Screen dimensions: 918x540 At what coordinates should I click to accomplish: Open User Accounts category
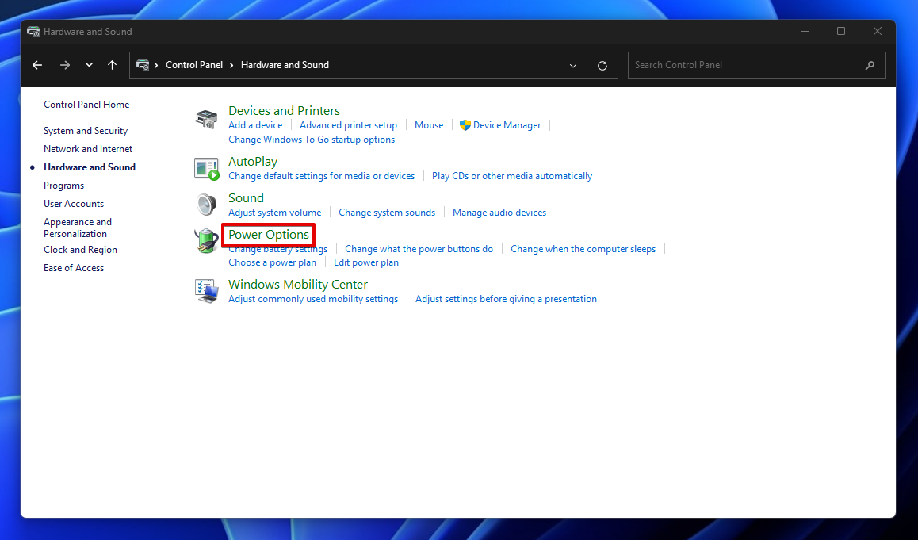tap(73, 203)
